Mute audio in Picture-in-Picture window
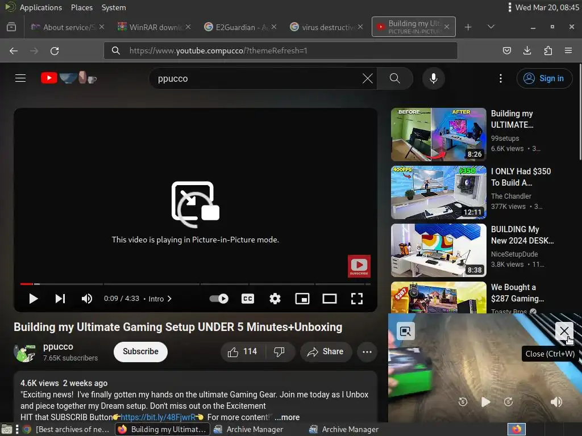The image size is (582, 436). (556, 402)
